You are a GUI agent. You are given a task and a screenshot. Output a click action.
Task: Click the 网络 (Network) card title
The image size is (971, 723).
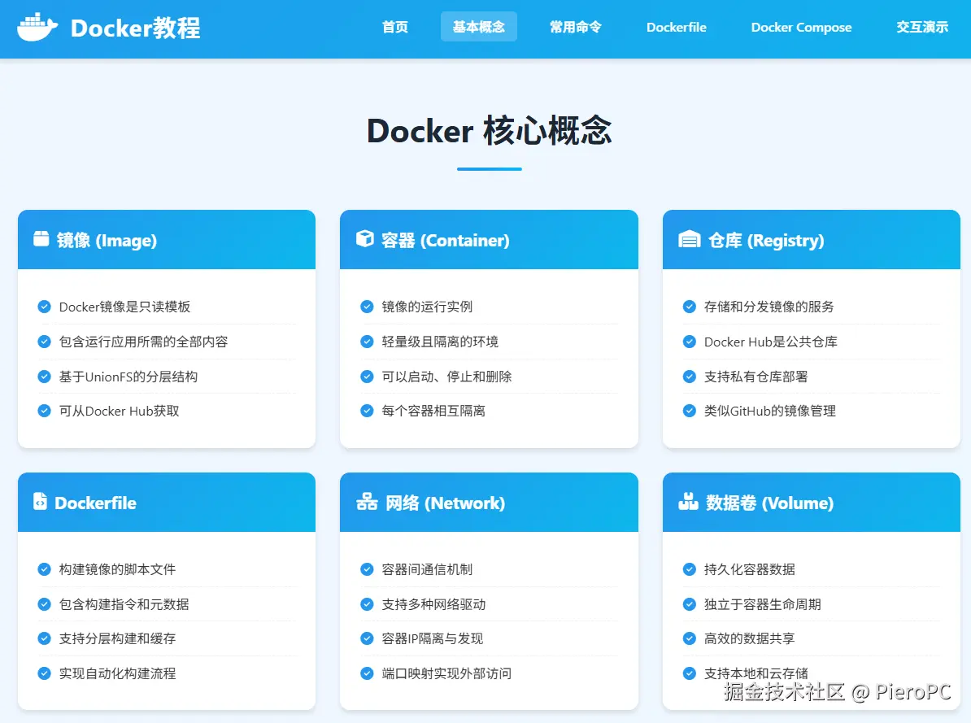click(446, 503)
